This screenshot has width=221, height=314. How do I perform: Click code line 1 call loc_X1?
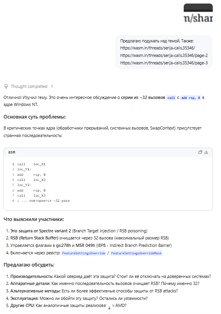coord(31,164)
